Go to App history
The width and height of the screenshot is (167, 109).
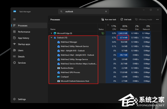[29, 38]
